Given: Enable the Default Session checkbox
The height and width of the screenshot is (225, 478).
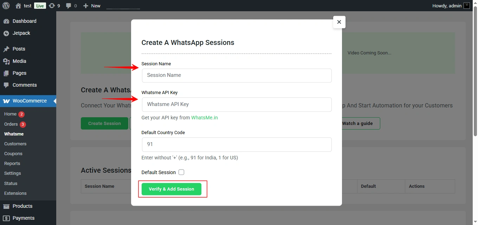Looking at the screenshot, I should 181,172.
